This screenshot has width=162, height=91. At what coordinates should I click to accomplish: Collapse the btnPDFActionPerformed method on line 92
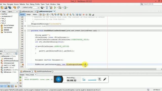coord(25,31)
